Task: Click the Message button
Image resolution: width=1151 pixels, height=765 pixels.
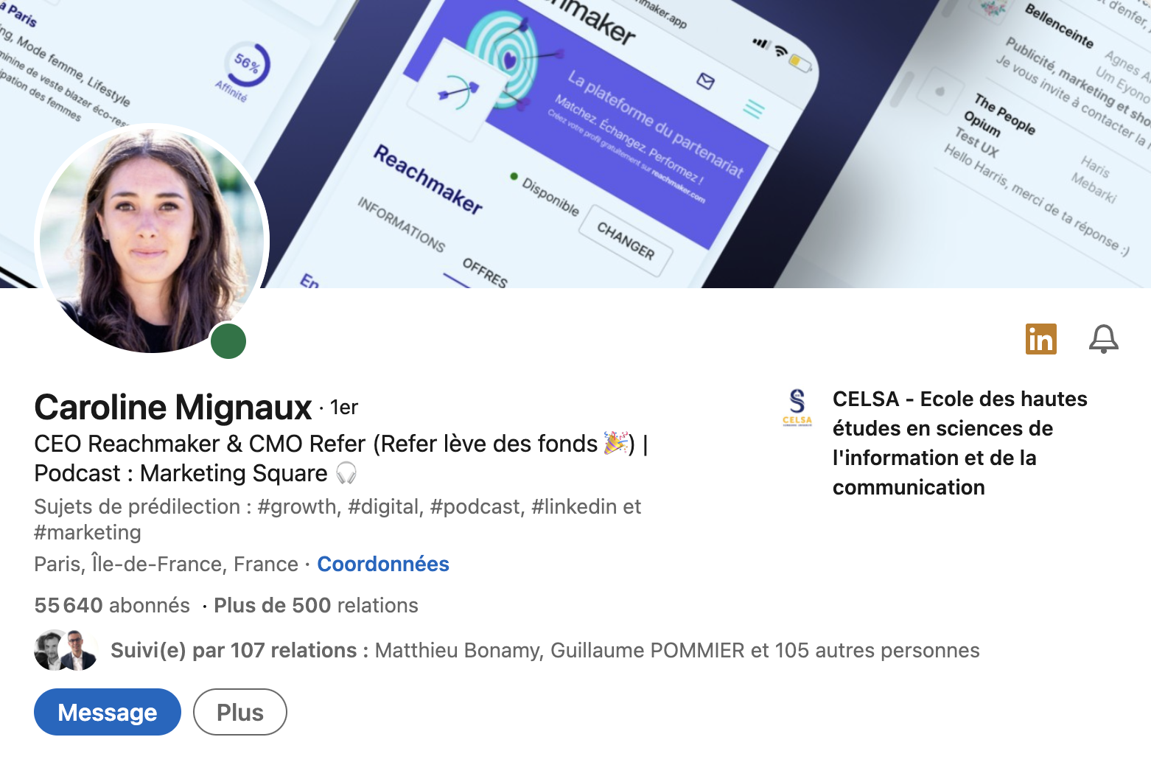Action: pos(108,712)
